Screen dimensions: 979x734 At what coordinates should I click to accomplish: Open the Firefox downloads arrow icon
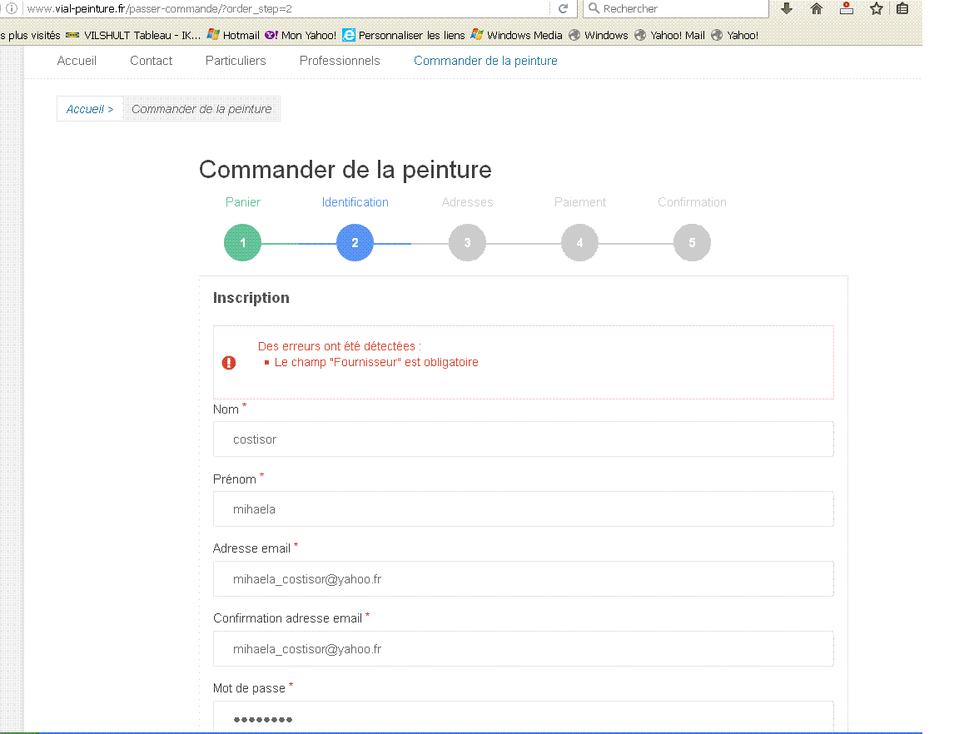pos(786,8)
